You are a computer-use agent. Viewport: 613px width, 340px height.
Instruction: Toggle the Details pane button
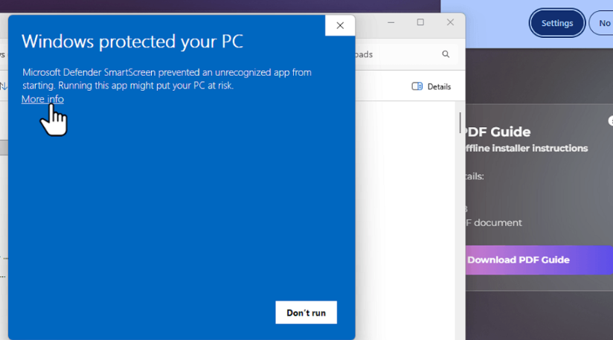coord(431,86)
